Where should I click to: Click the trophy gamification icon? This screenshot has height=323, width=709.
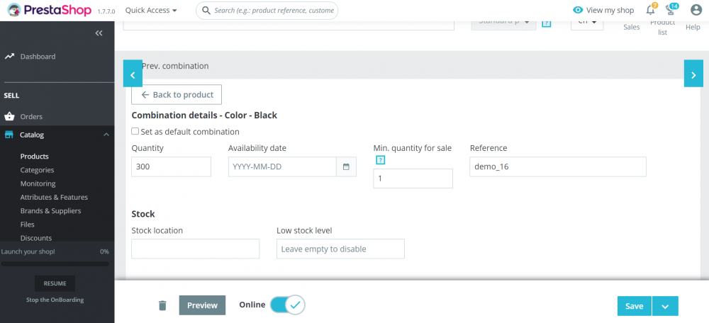[671, 11]
